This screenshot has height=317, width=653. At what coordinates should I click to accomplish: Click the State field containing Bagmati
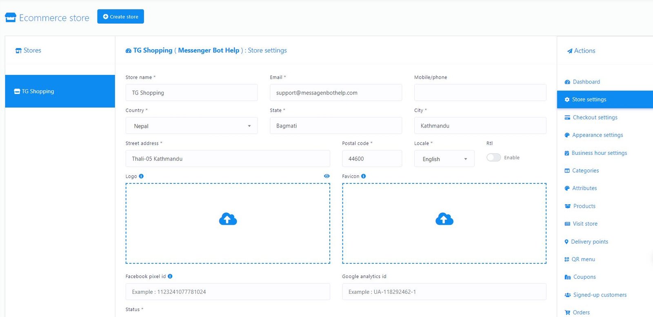336,125
